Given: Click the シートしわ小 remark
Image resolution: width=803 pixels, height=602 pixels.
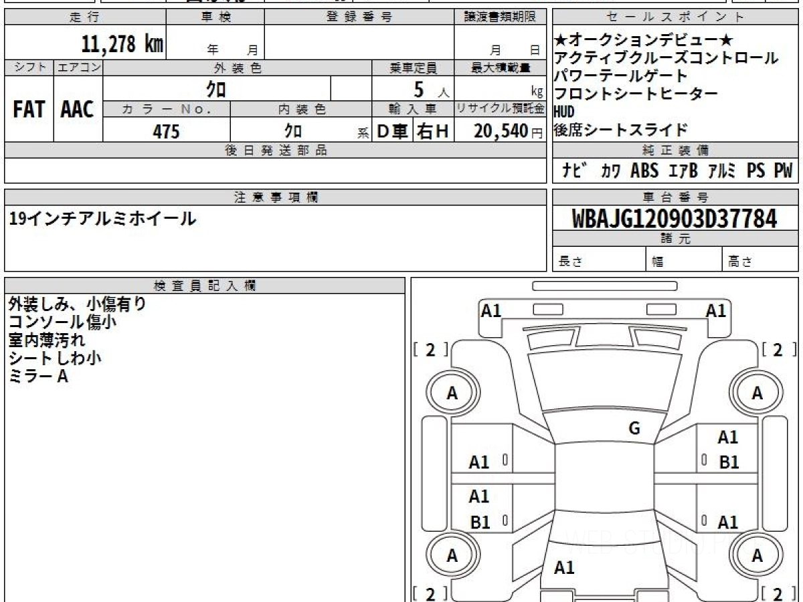Looking at the screenshot, I should (55, 359).
